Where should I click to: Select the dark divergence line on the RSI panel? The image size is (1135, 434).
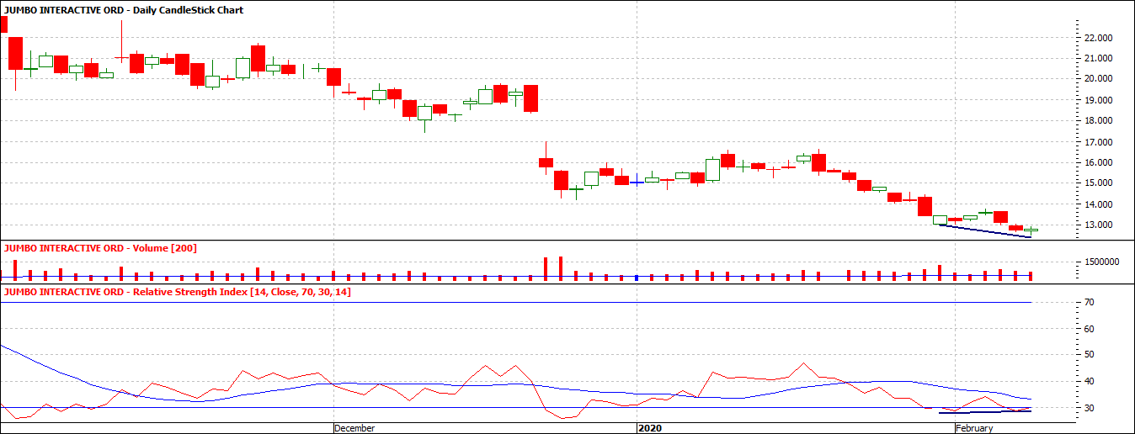985,412
